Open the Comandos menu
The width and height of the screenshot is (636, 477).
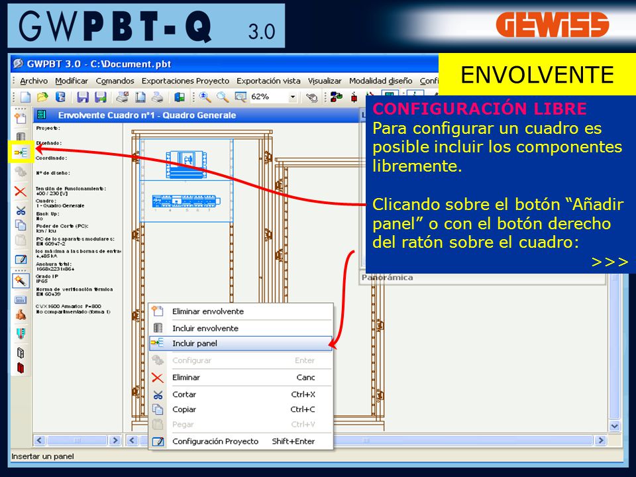[x=115, y=81]
